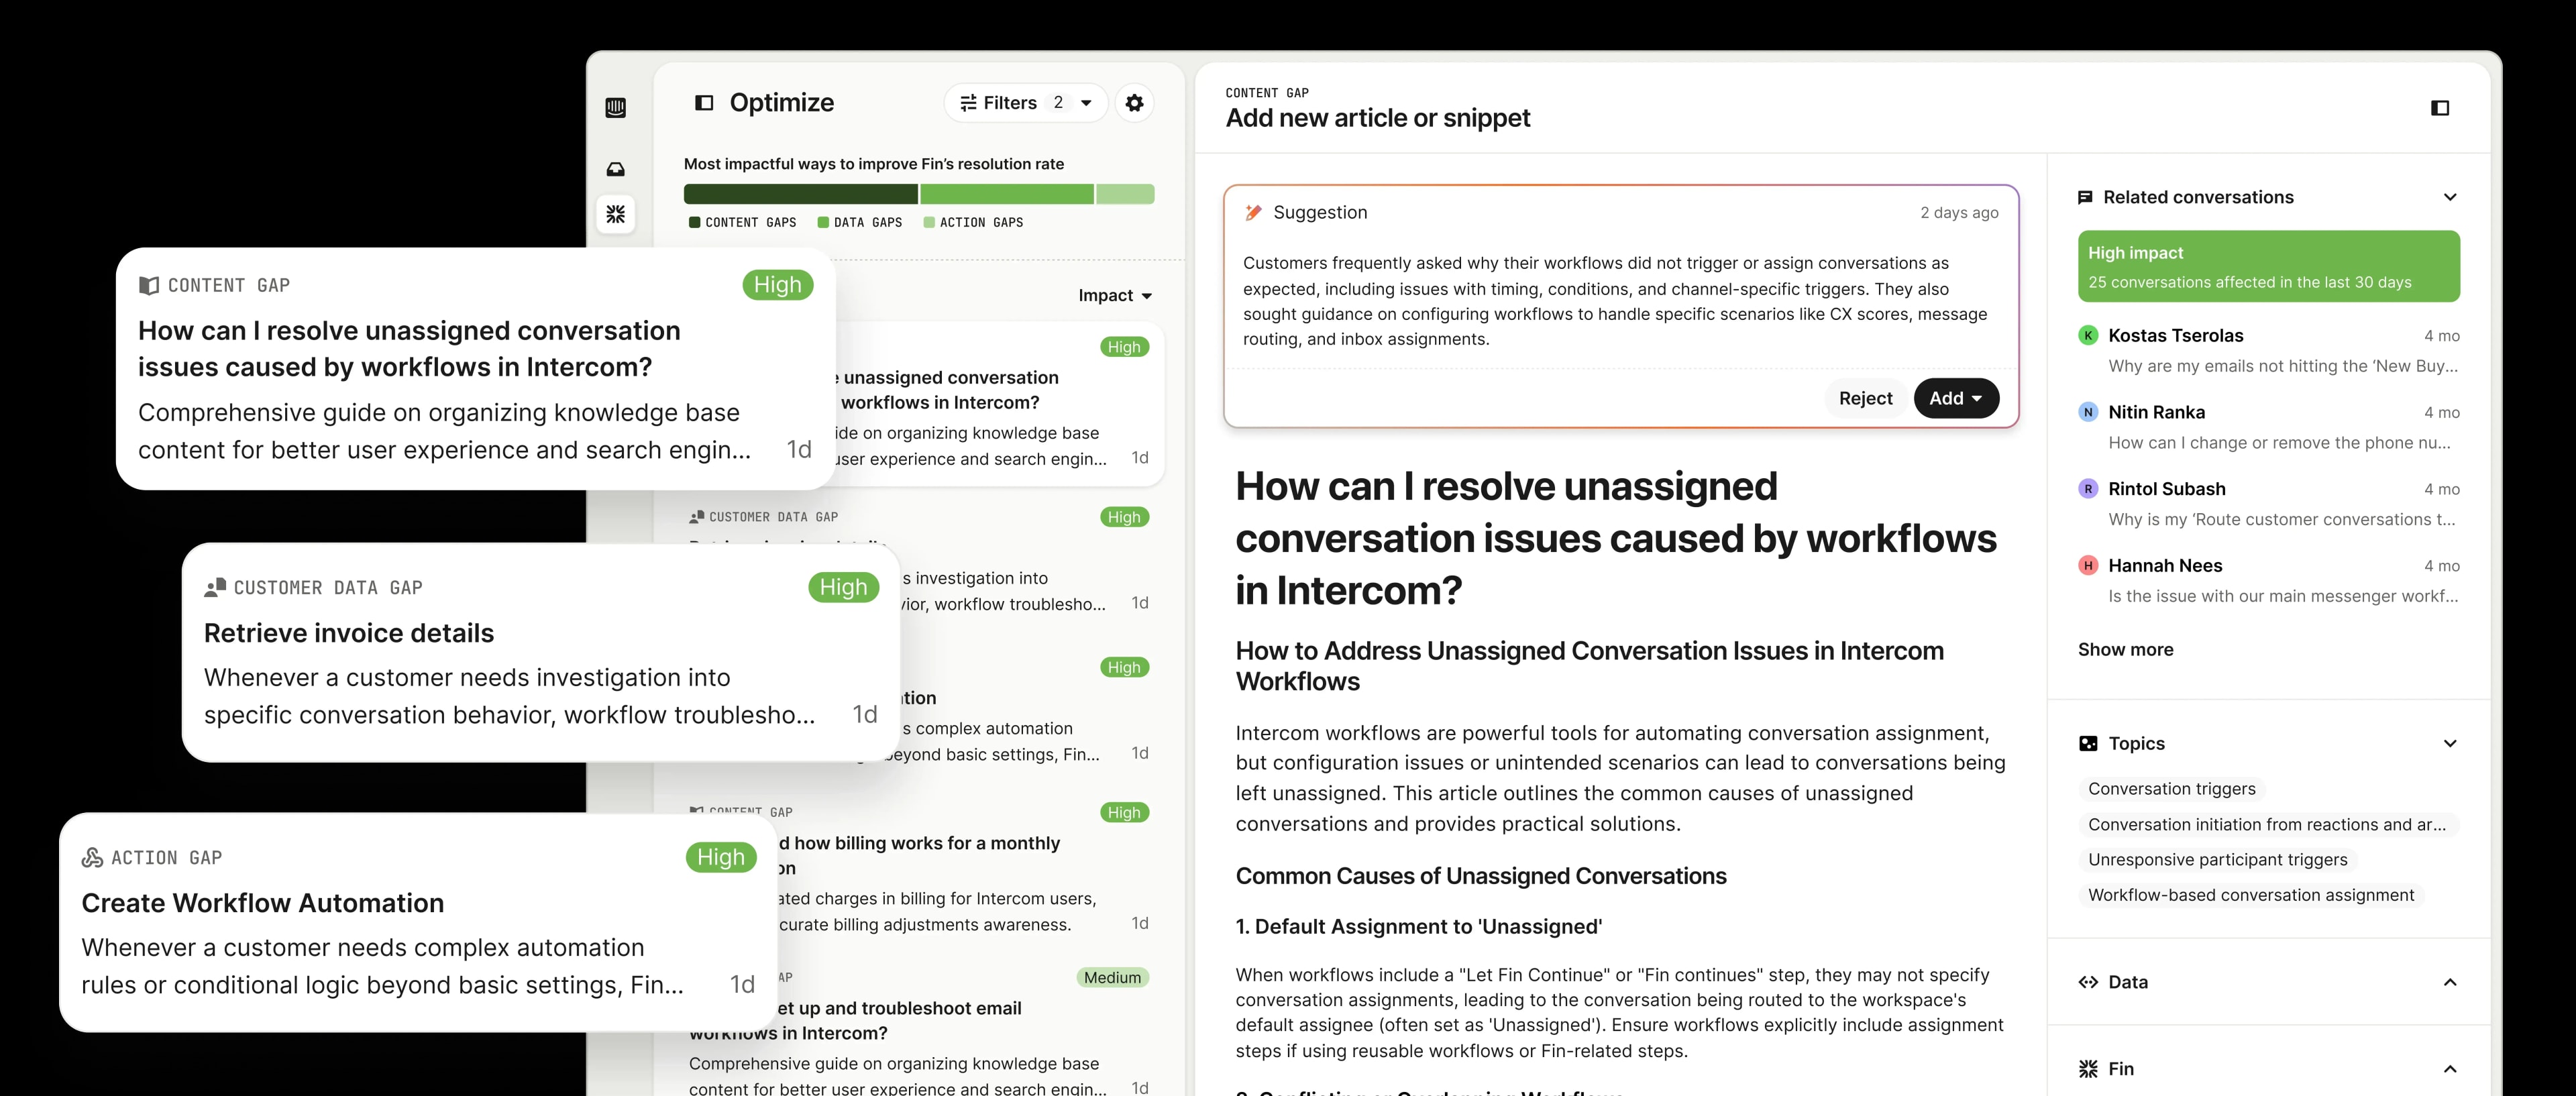This screenshot has width=2576, height=1096.
Task: Open the Impact sort dropdown
Action: (x=1114, y=295)
